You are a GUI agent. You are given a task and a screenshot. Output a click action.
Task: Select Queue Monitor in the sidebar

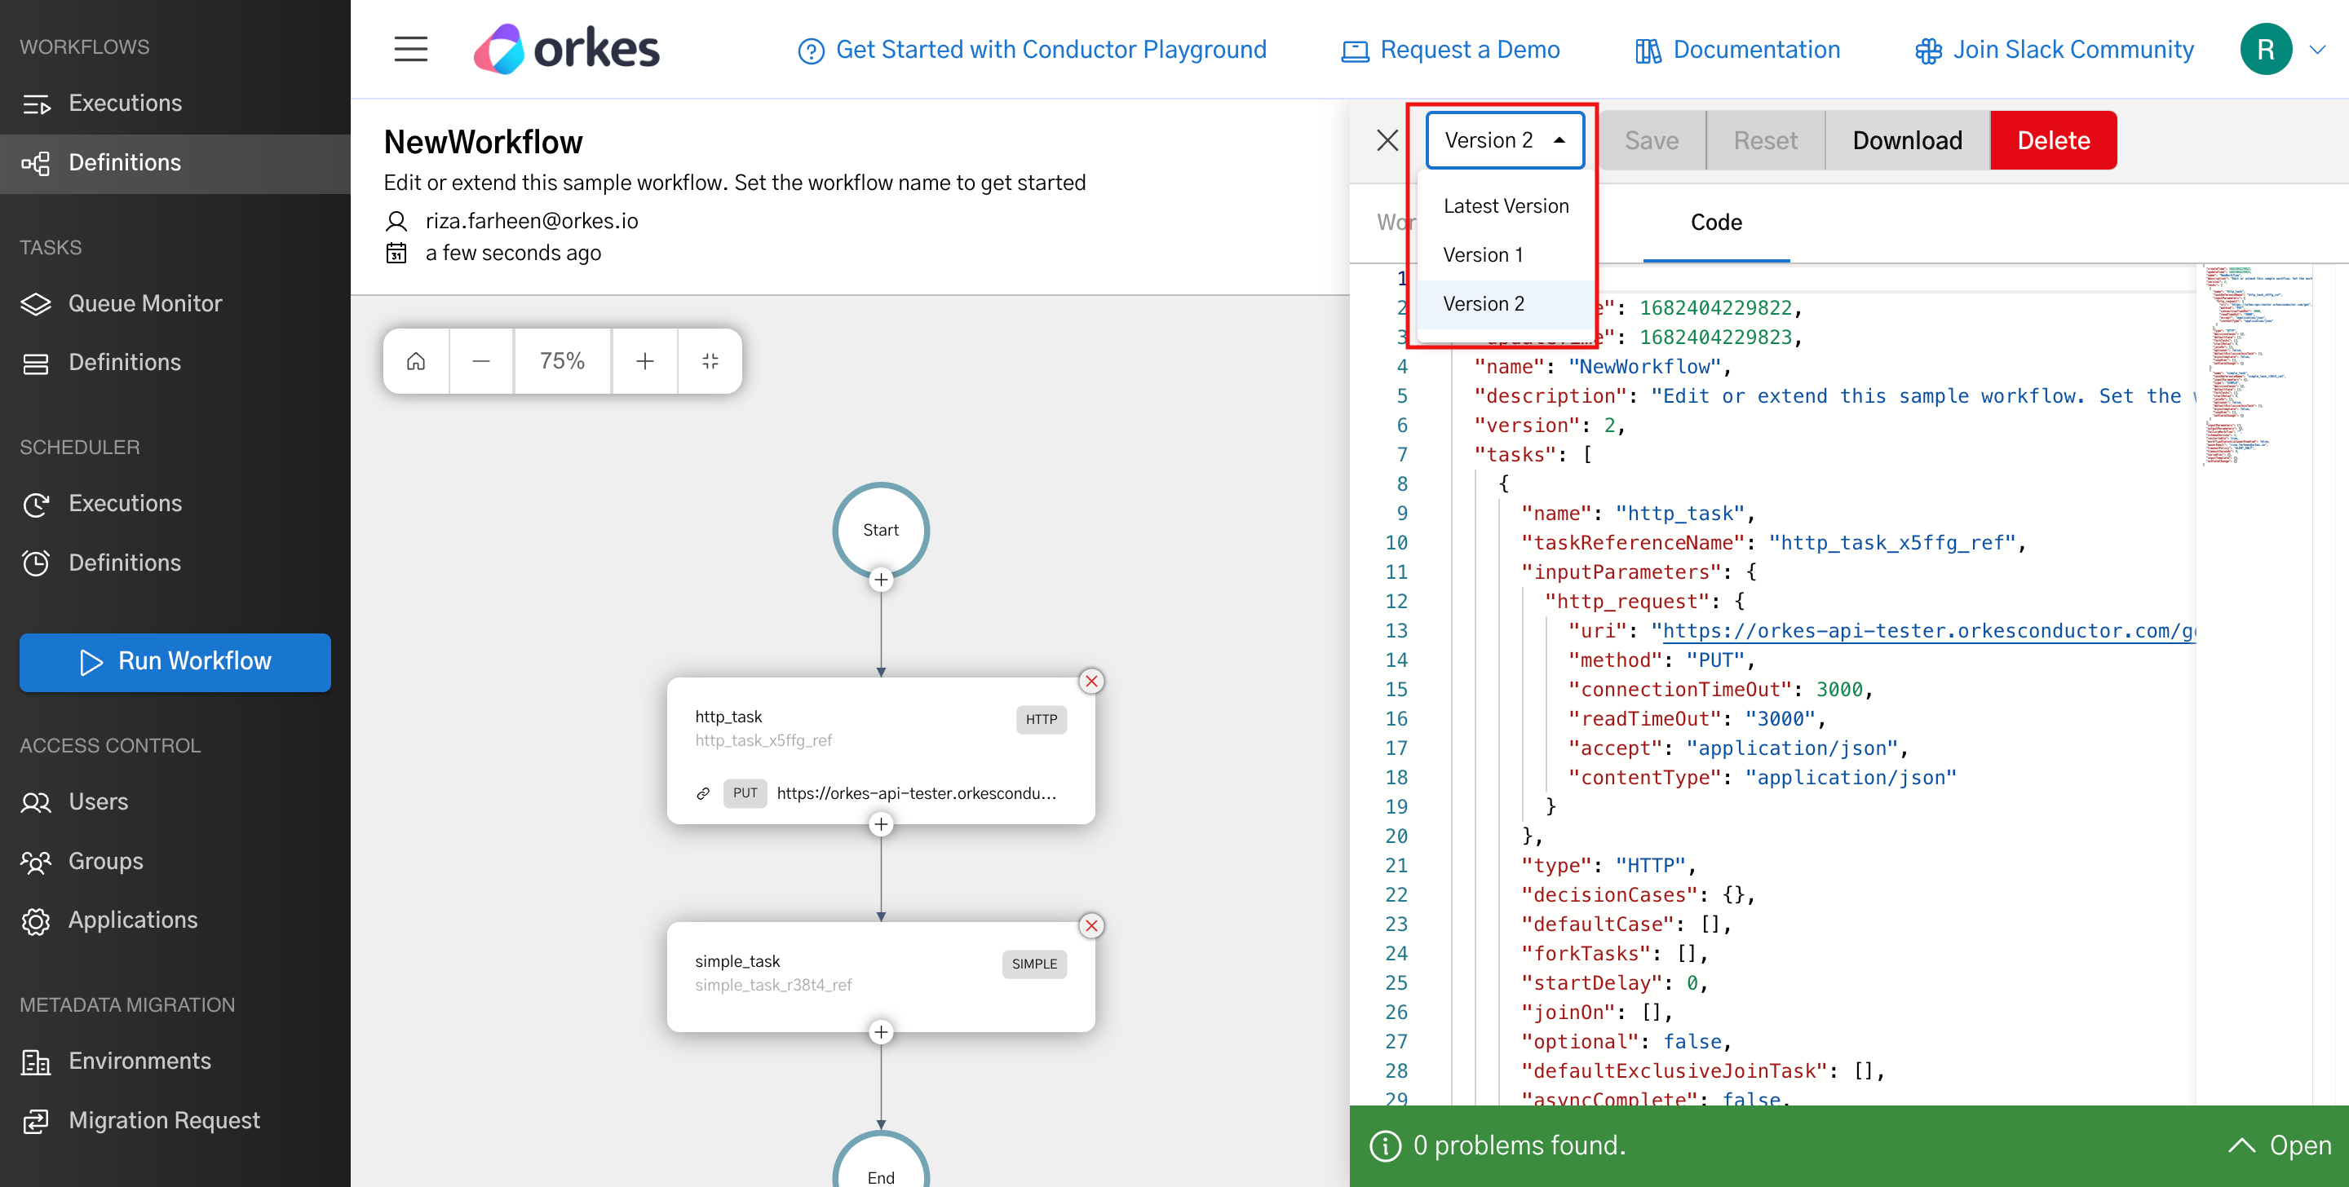pos(145,303)
